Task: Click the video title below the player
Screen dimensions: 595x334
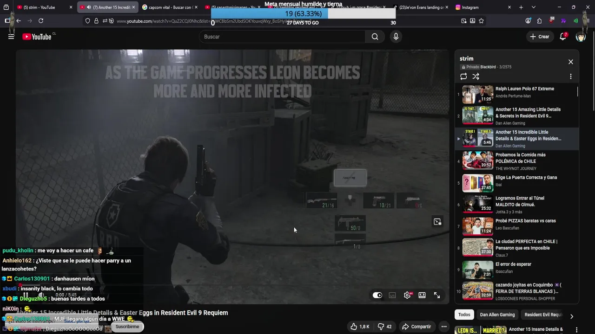Action: [122, 313]
